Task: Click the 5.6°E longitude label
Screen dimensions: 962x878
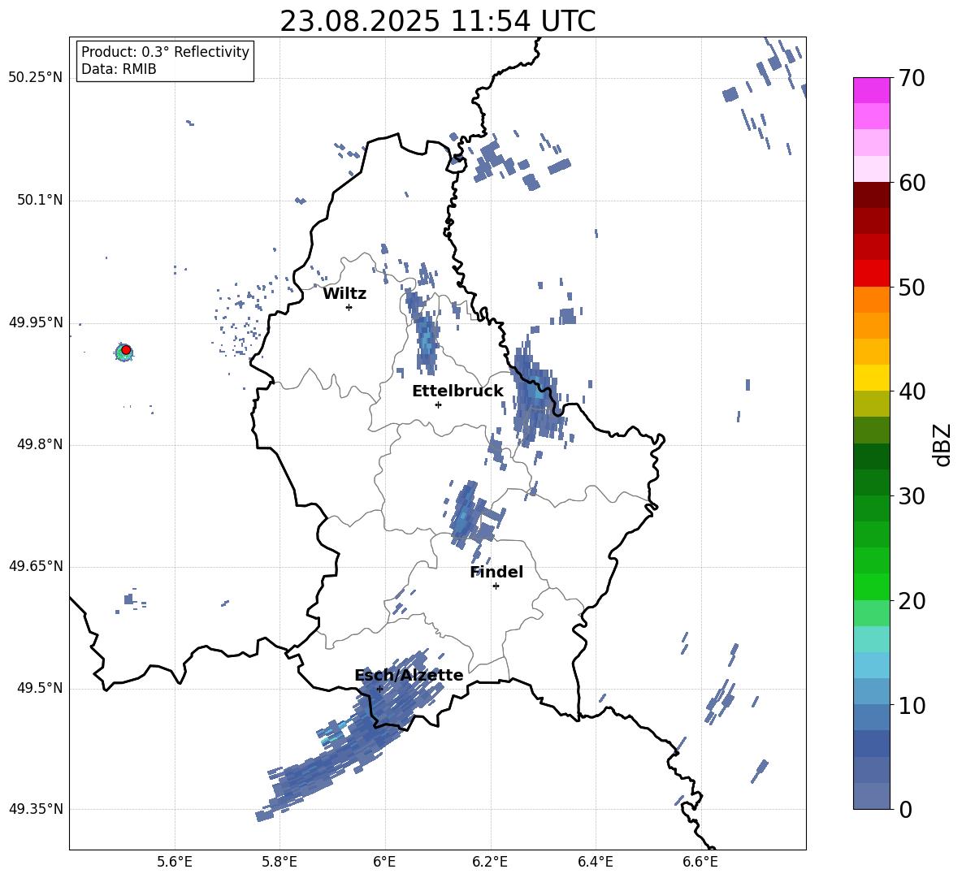Action: click(175, 862)
